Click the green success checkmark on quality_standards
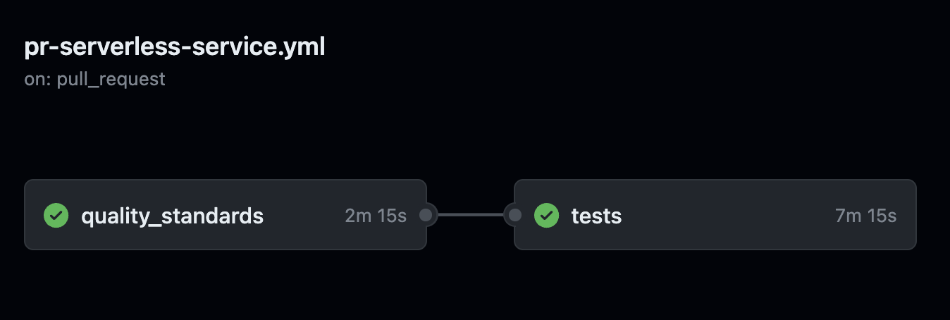This screenshot has width=950, height=320. tap(56, 215)
